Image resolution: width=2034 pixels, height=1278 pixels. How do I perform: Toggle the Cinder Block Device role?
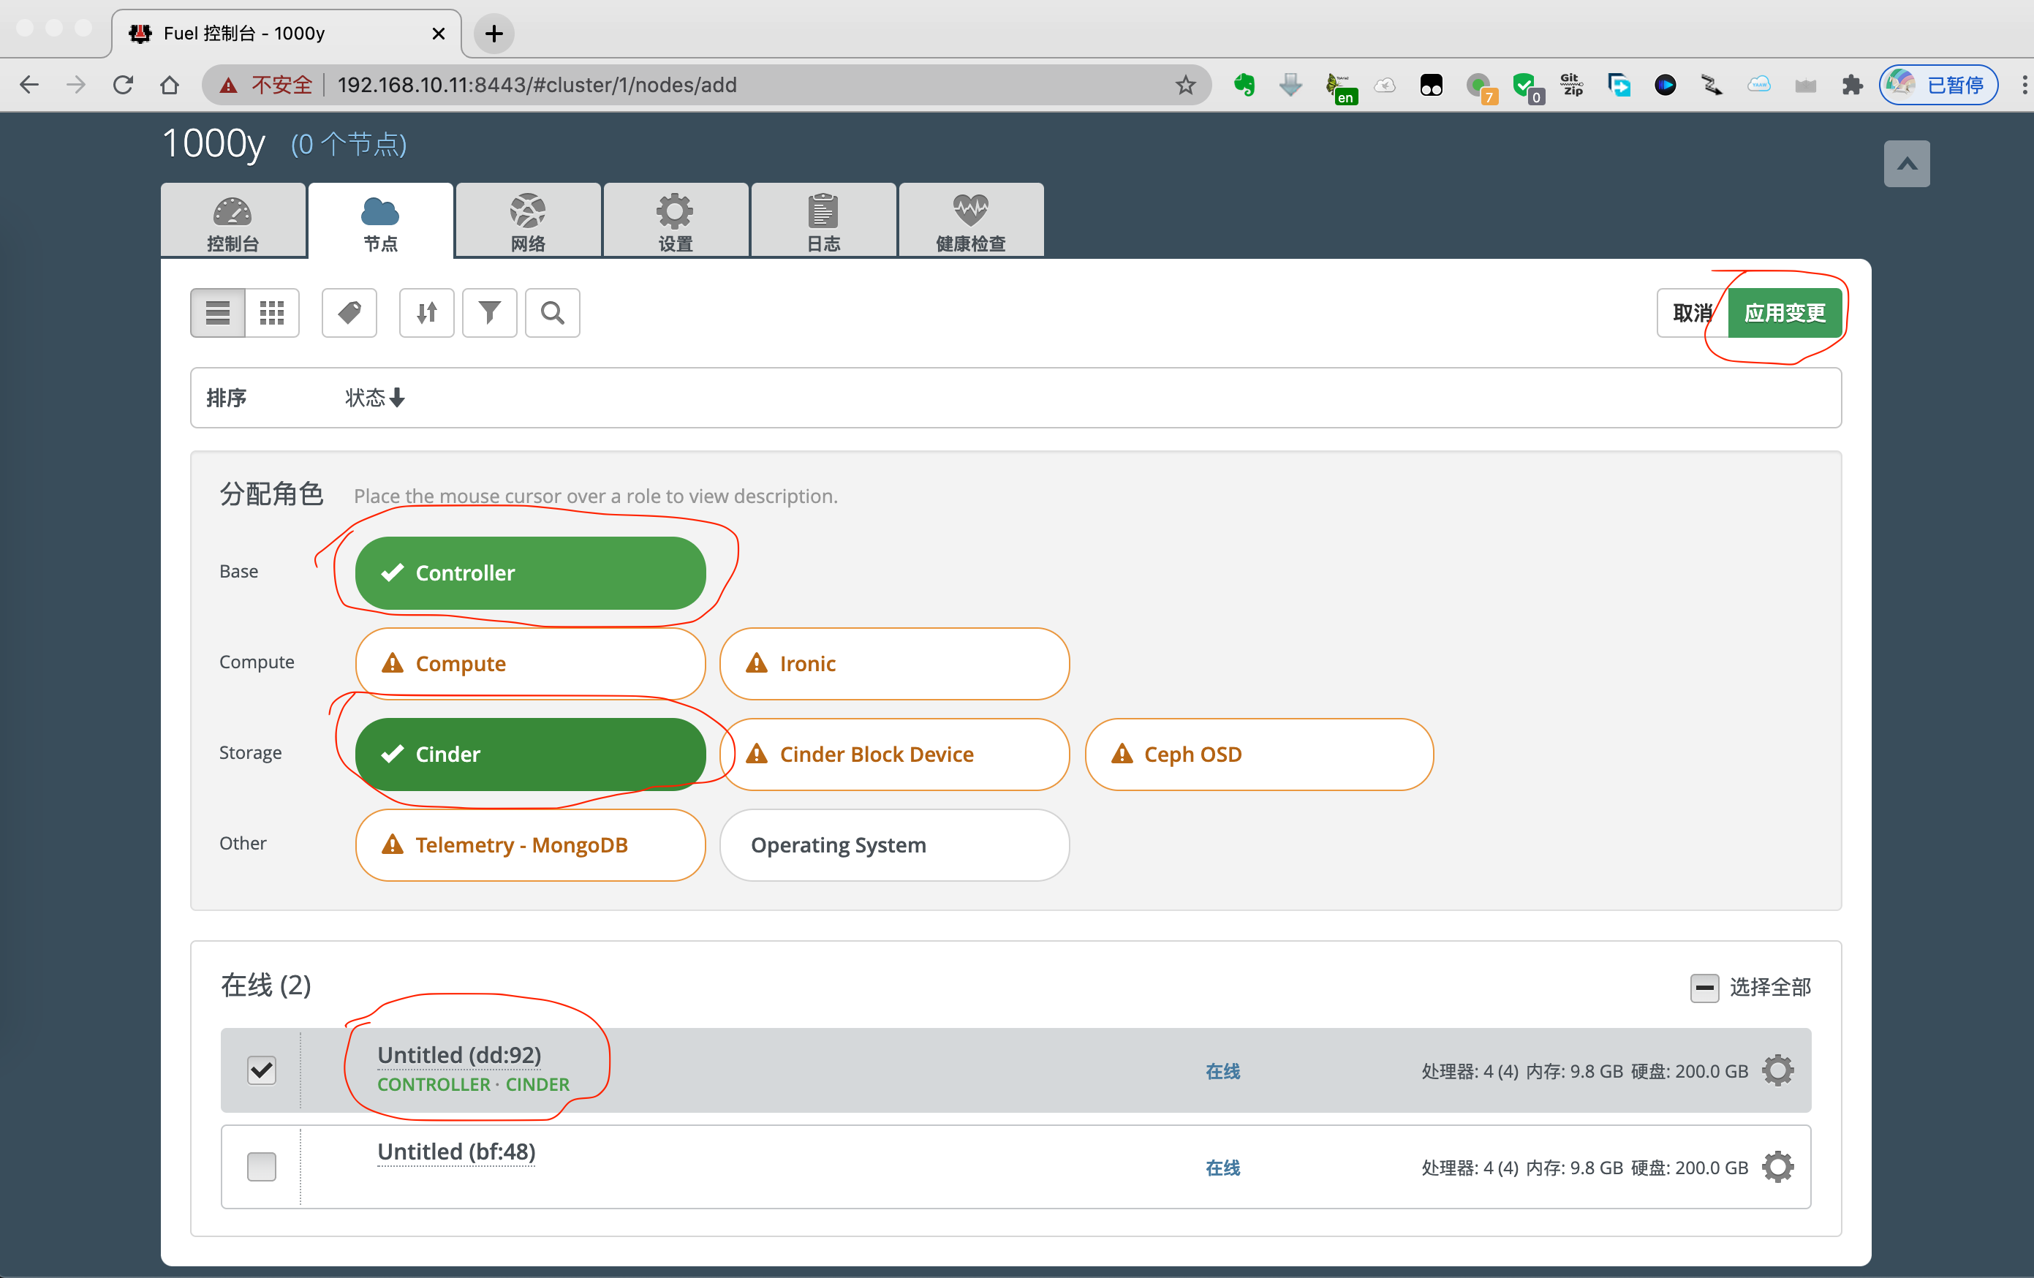(x=894, y=755)
